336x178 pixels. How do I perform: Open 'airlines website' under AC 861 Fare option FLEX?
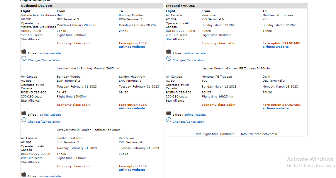(x=132, y=170)
